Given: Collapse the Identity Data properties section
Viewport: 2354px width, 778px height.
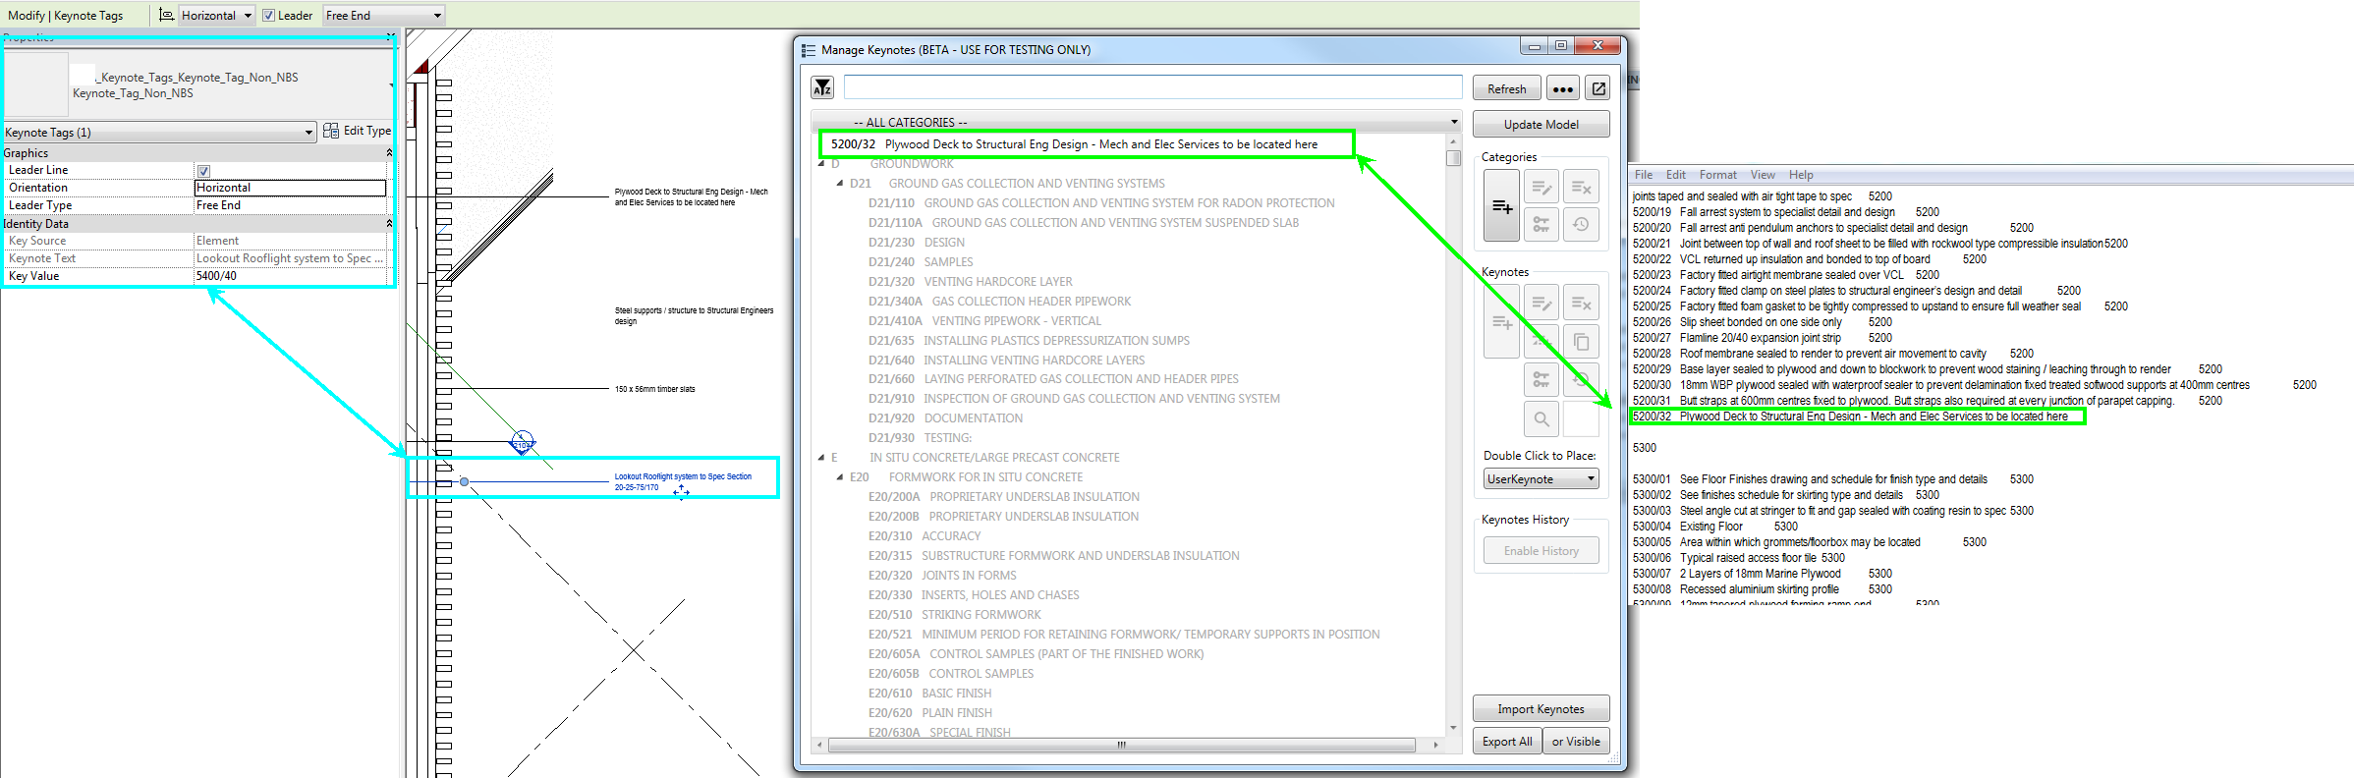Looking at the screenshot, I should pyautogui.click(x=389, y=223).
